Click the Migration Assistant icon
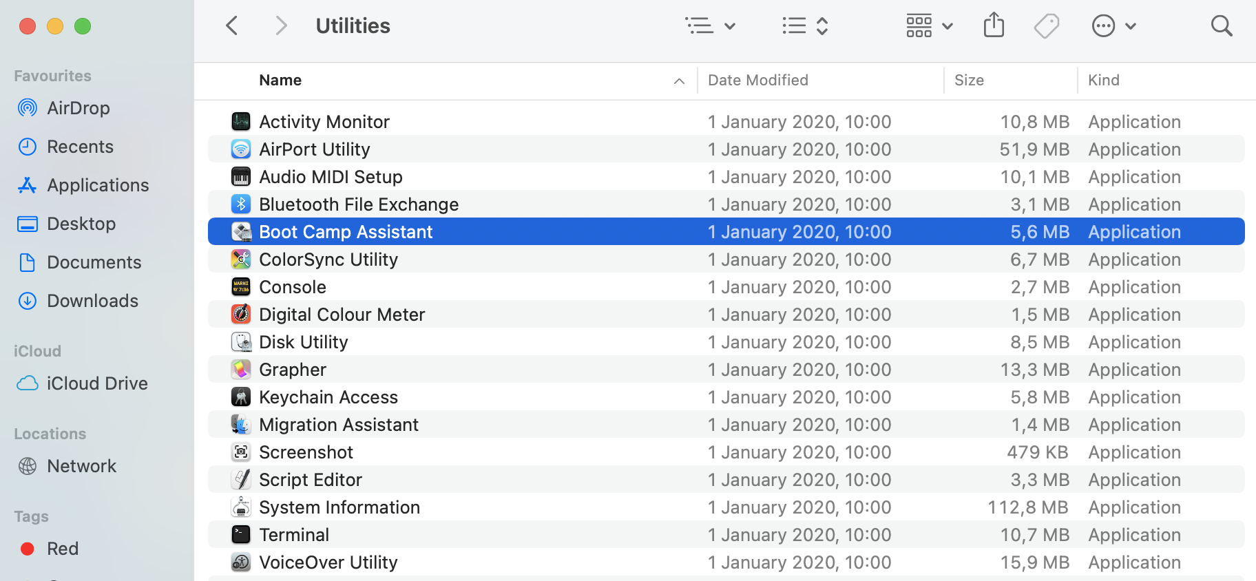Image resolution: width=1256 pixels, height=581 pixels. click(x=241, y=425)
